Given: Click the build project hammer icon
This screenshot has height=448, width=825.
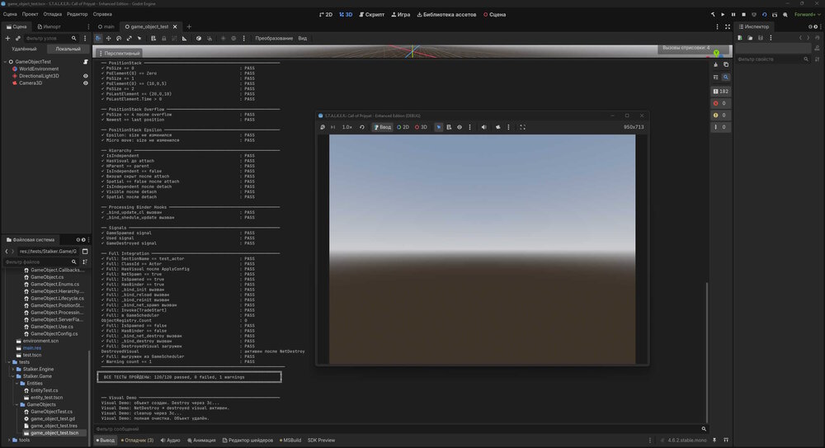Looking at the screenshot, I should [713, 15].
